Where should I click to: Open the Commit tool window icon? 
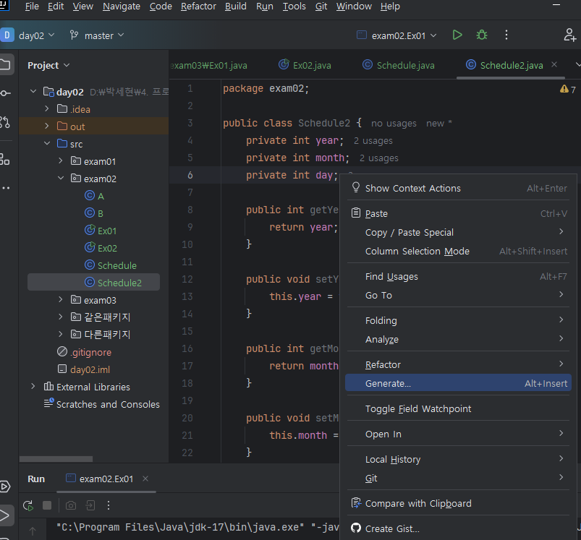click(x=5, y=93)
